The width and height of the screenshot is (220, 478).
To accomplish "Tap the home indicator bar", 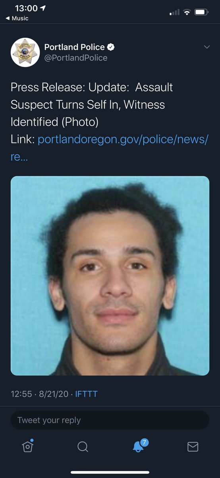I will pos(110,472).
